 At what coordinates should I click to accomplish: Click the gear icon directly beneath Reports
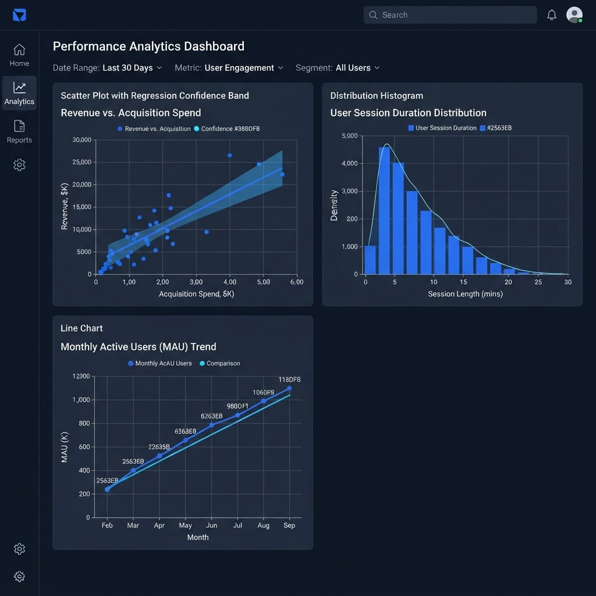point(19,165)
